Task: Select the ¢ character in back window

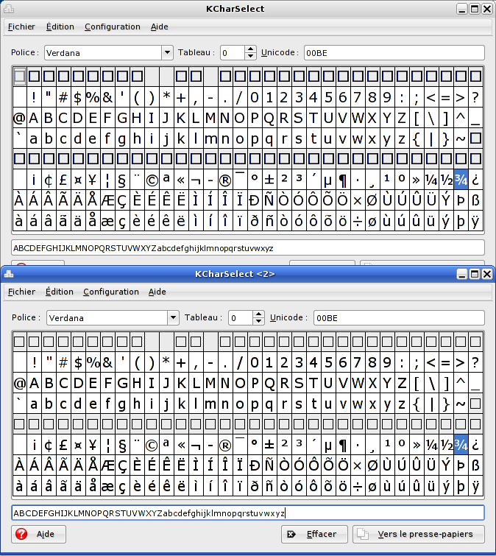Action: click(49, 180)
